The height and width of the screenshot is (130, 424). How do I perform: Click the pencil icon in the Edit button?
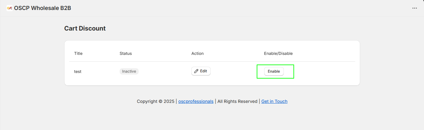coord(196,71)
